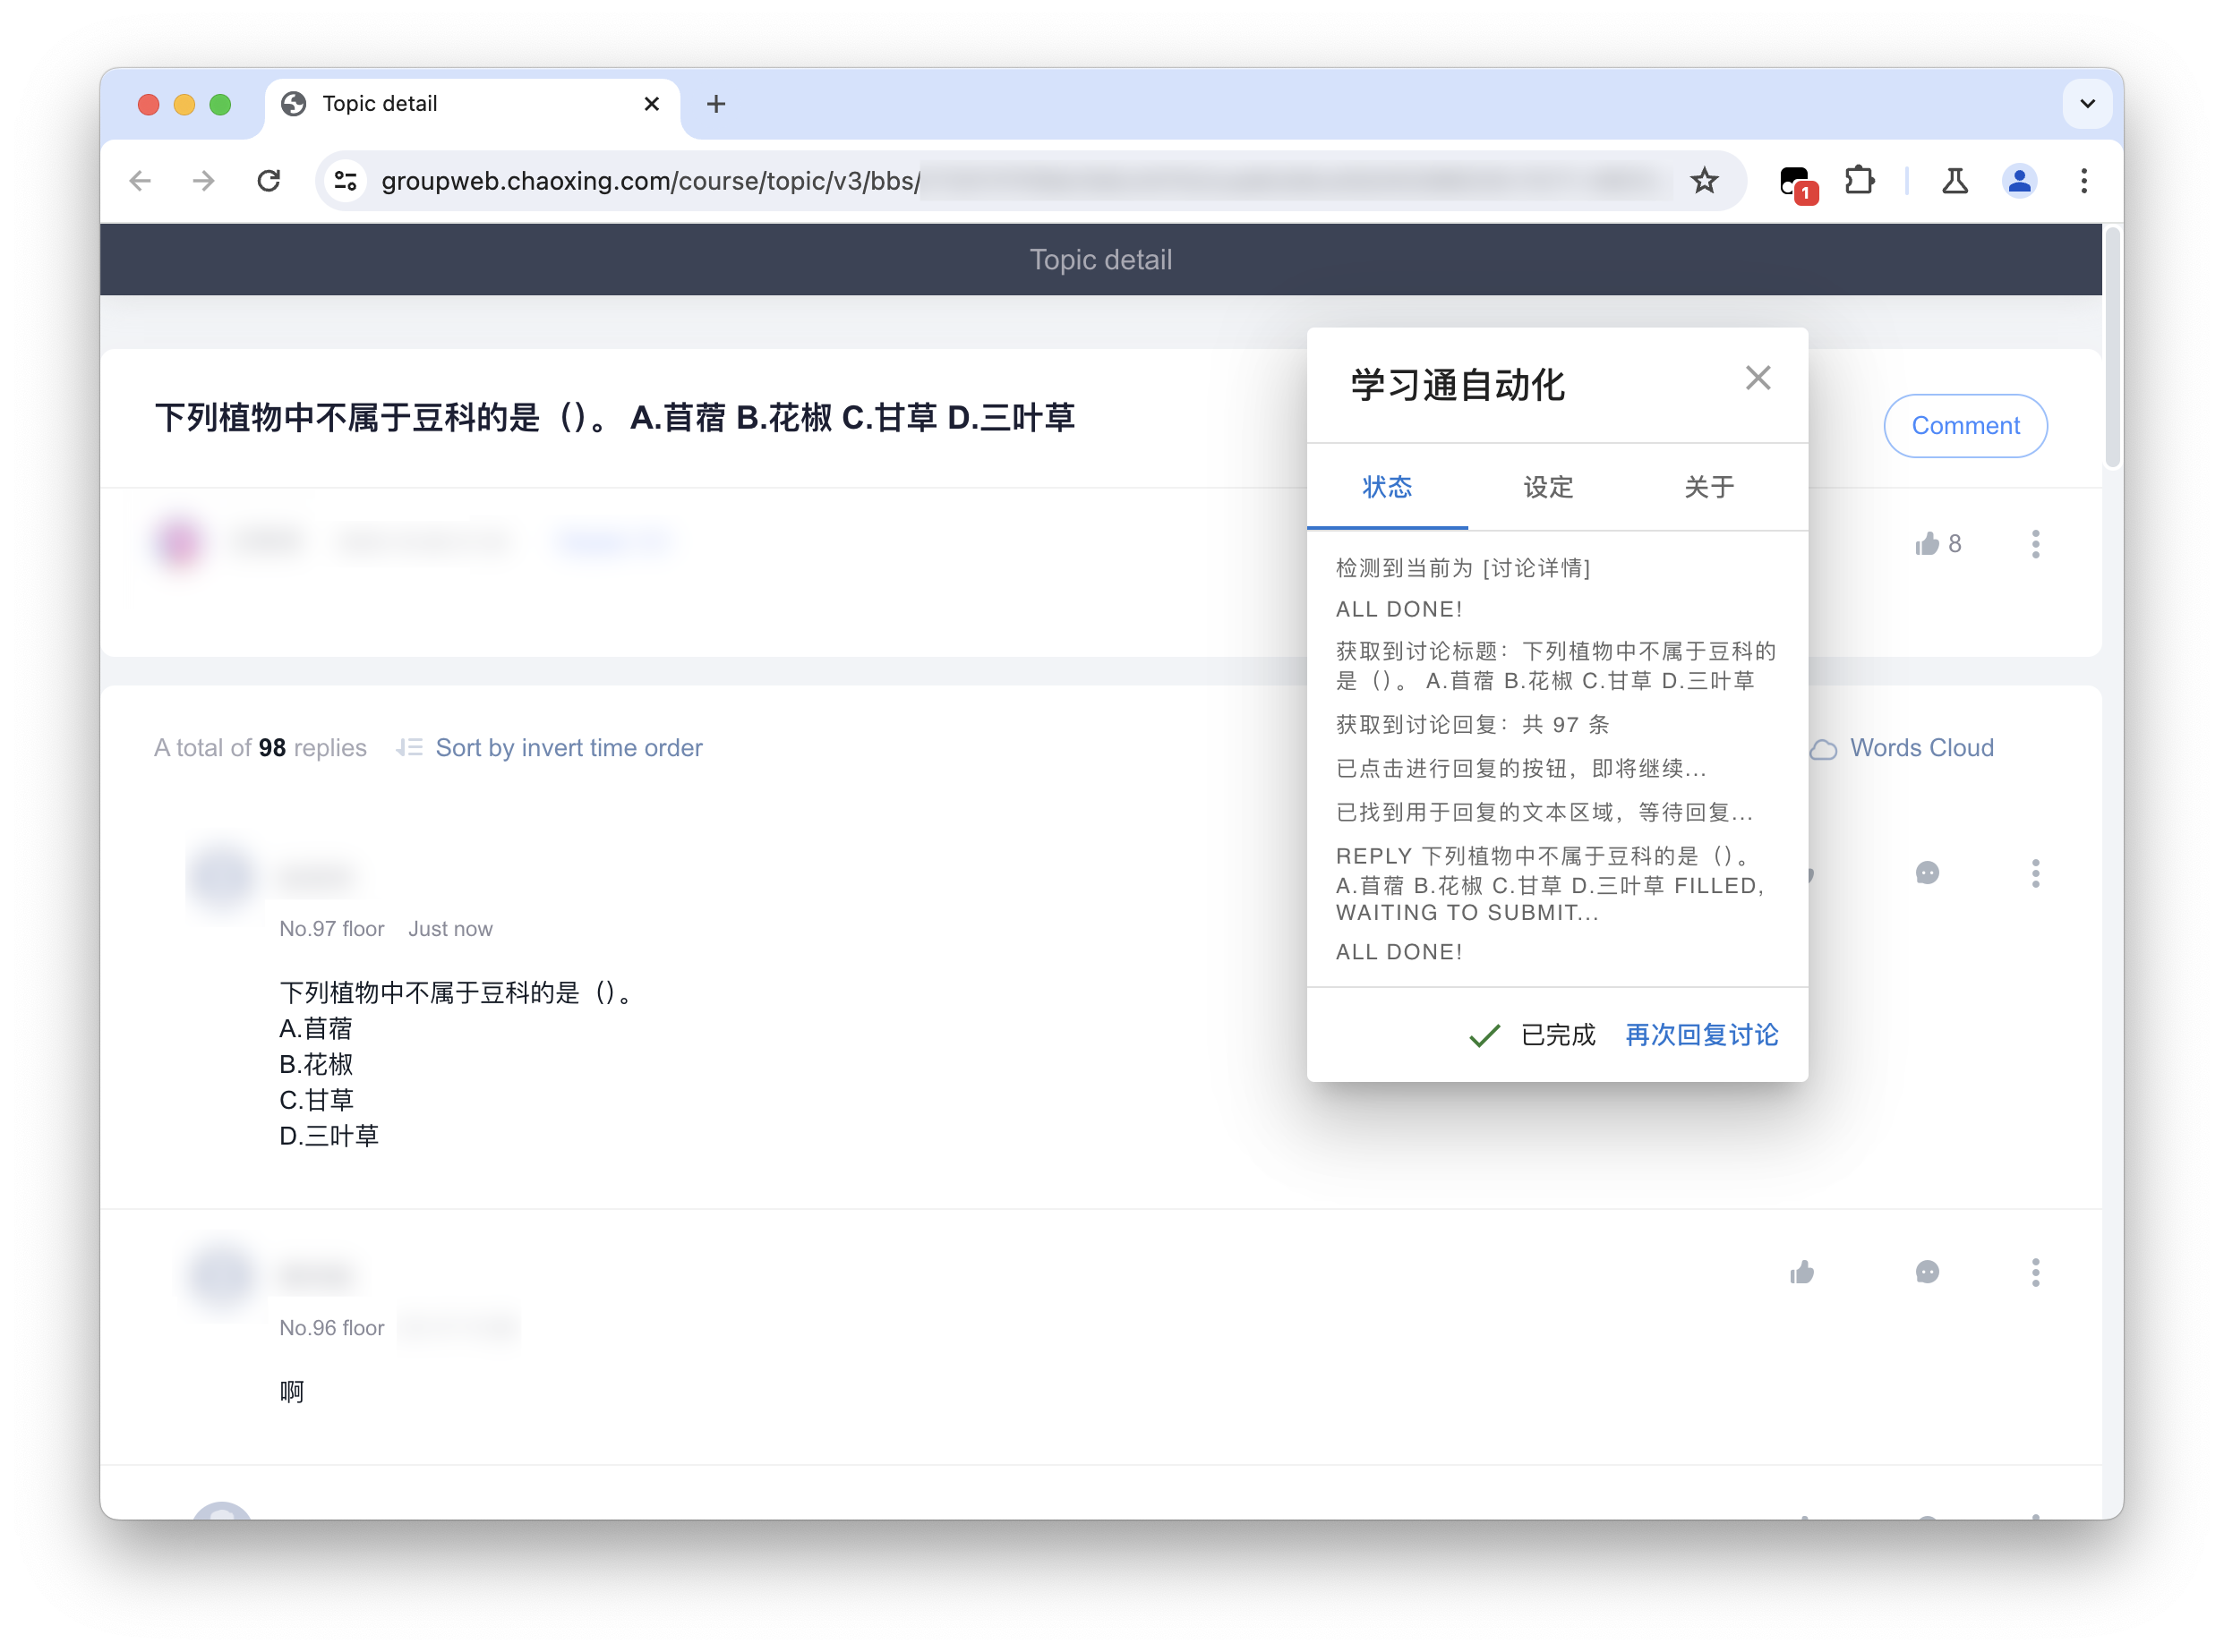Close the 学习通自动化 popup
The height and width of the screenshot is (1652, 2224).
(x=1758, y=378)
